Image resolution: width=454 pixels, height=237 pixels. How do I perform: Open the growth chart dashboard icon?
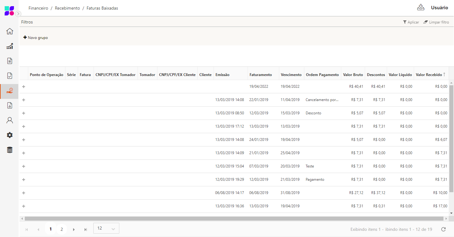point(10,46)
